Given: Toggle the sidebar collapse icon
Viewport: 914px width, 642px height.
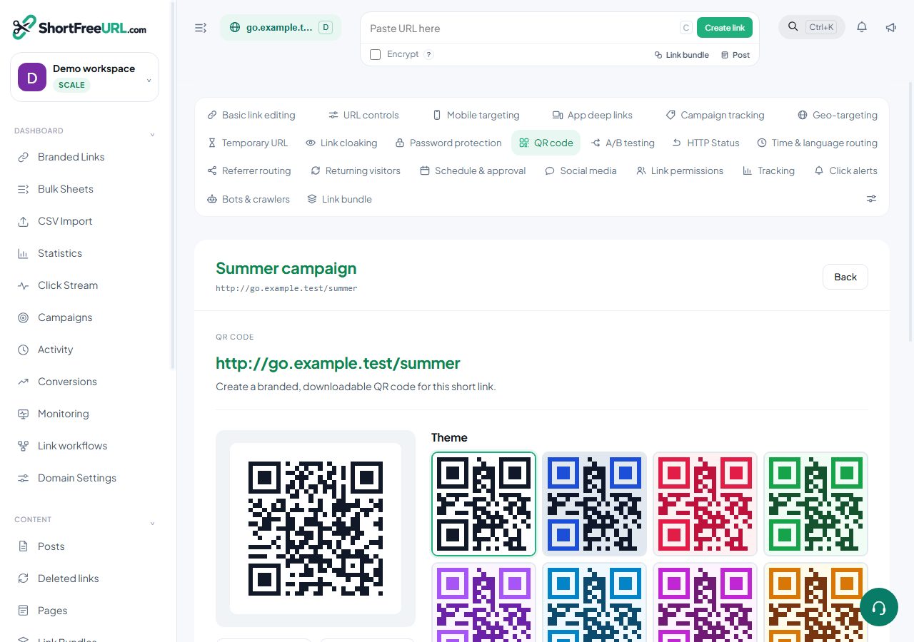Looking at the screenshot, I should tap(201, 28).
